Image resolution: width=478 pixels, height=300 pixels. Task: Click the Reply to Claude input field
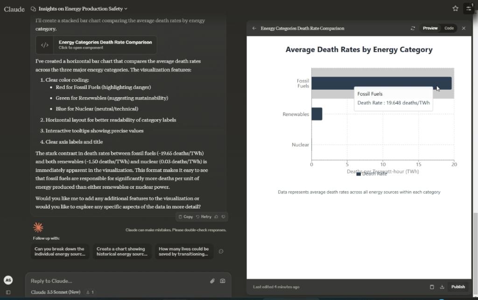(117, 281)
